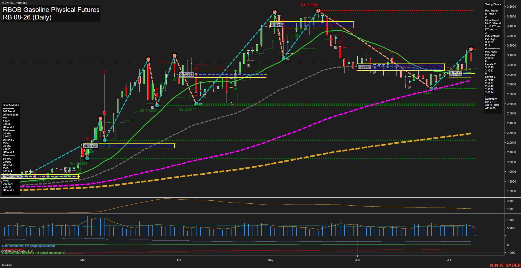521x268 pixels.
Task: Click the Non-commercial net (large speculators) legend
Action: (x=28, y=246)
